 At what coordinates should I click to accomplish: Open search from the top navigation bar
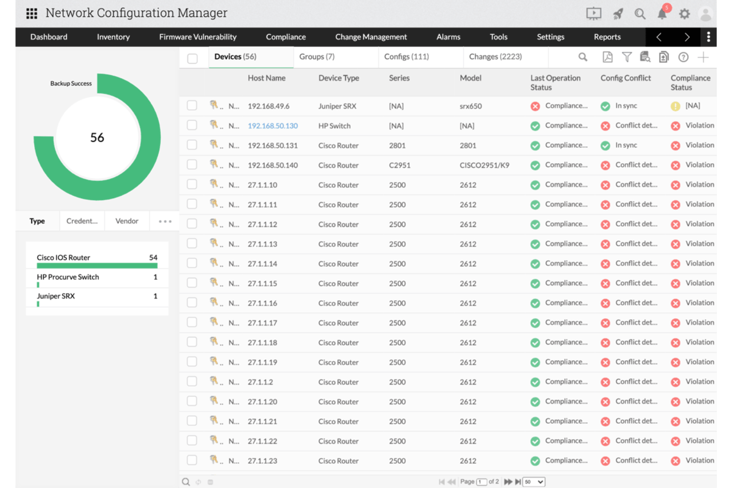point(640,14)
